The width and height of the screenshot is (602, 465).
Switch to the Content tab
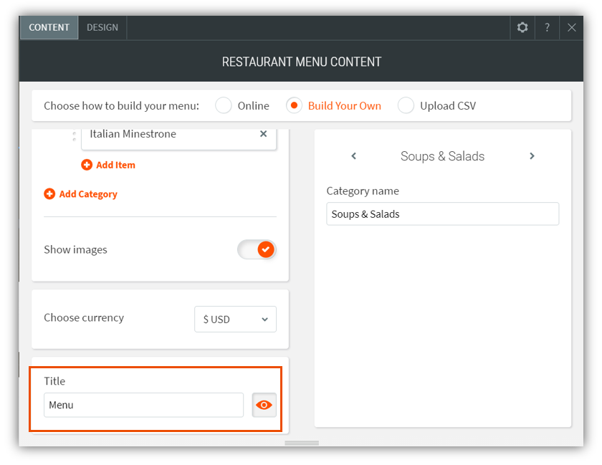click(x=49, y=27)
